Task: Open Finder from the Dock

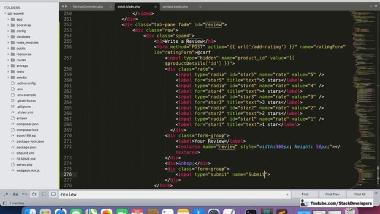Action: click(x=30, y=212)
